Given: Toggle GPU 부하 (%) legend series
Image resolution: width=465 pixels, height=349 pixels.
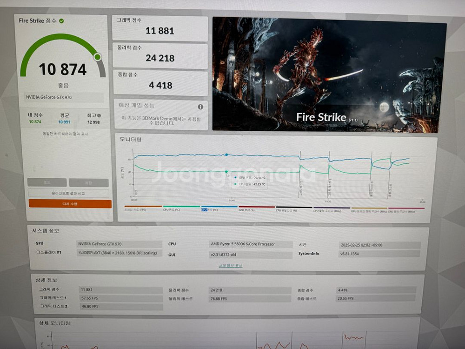Looking at the screenshot, I should pos(257,209).
